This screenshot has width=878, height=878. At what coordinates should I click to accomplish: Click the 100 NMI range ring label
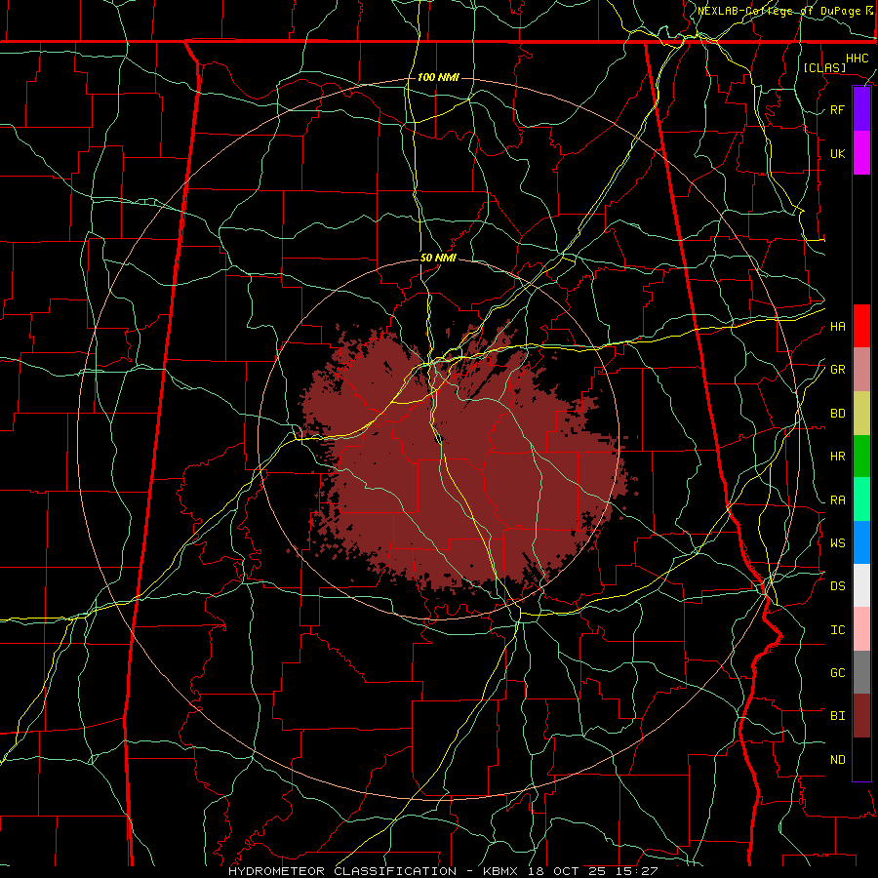point(438,77)
